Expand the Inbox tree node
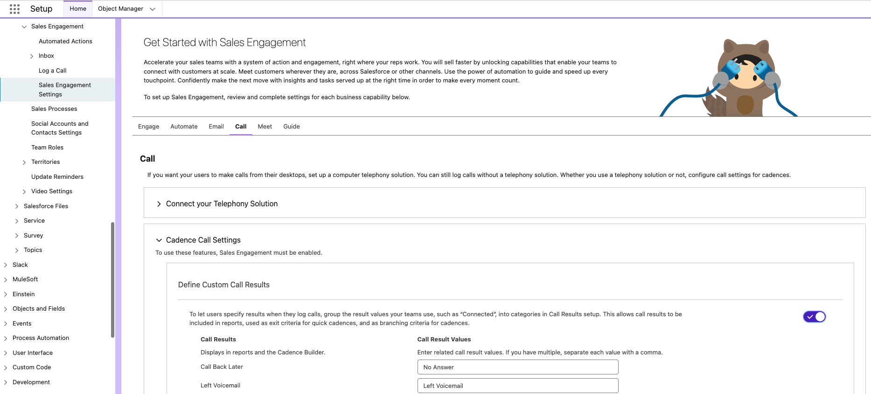871x394 pixels. [32, 56]
